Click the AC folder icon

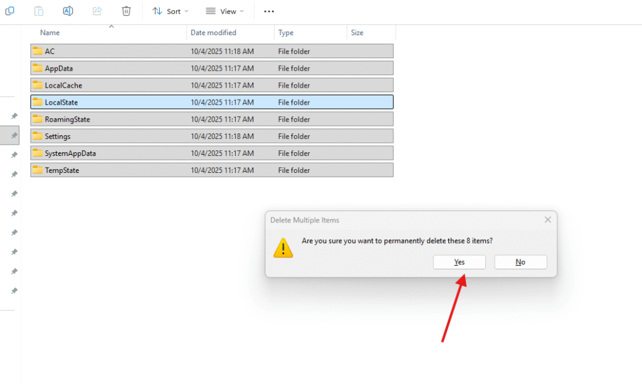[x=38, y=51]
